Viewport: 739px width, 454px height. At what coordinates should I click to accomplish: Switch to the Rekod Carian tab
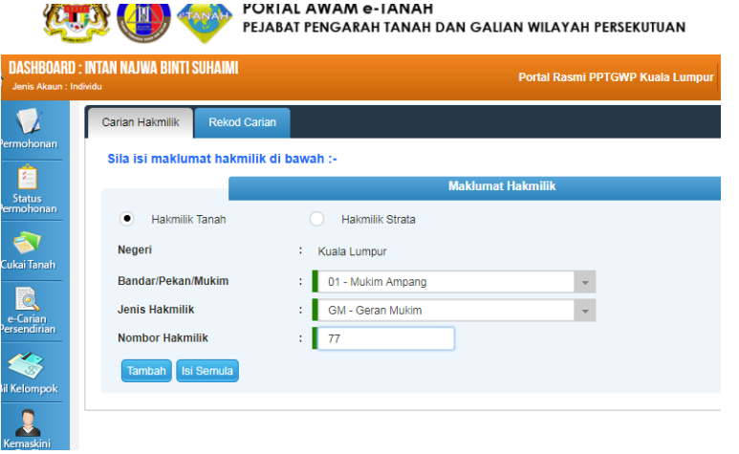(242, 122)
